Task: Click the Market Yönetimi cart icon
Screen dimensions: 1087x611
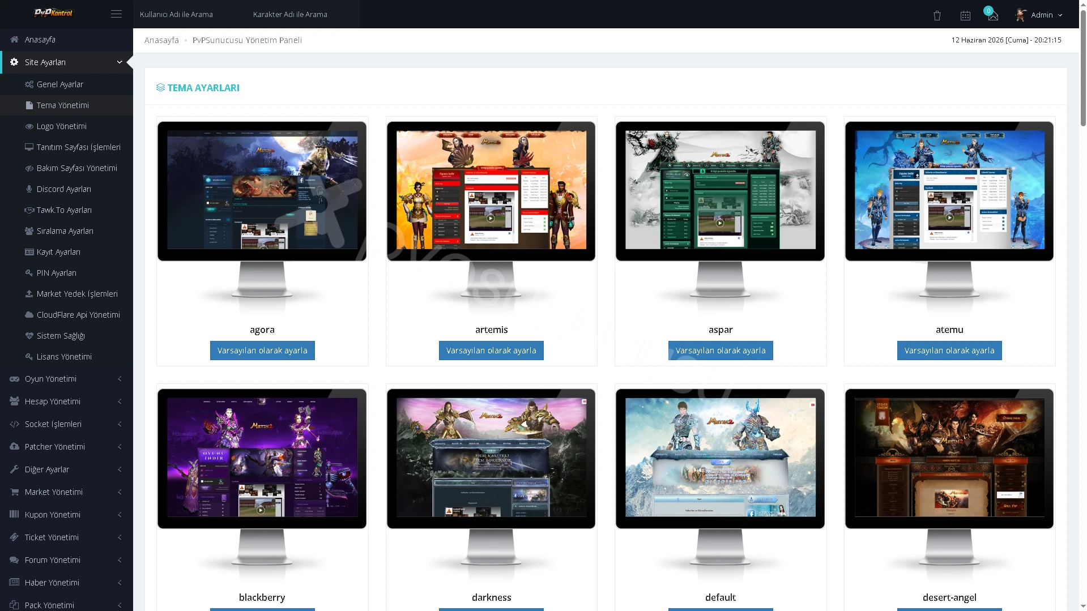Action: point(14,492)
